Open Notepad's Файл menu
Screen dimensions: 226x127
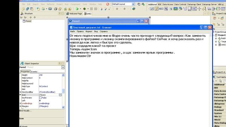click(x=72, y=31)
